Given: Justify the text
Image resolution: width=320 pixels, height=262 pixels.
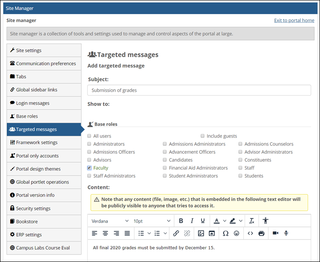Looking at the screenshot, I should tap(127, 233).
